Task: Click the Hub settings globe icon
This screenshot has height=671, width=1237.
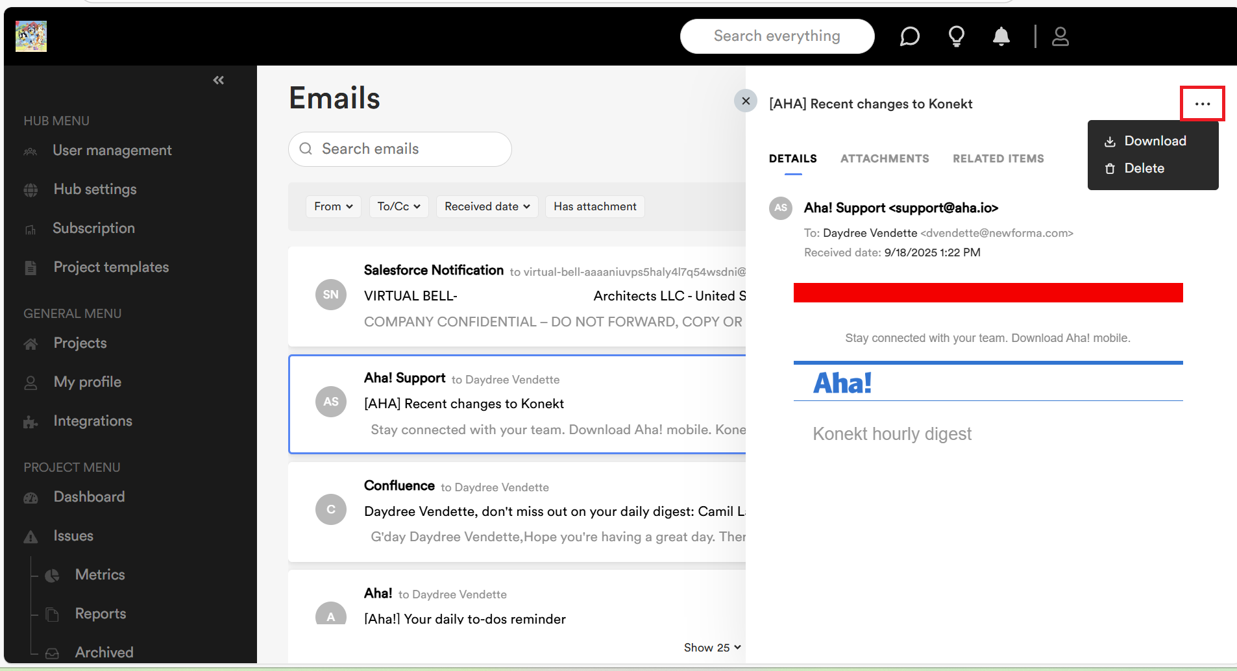Action: 31,189
